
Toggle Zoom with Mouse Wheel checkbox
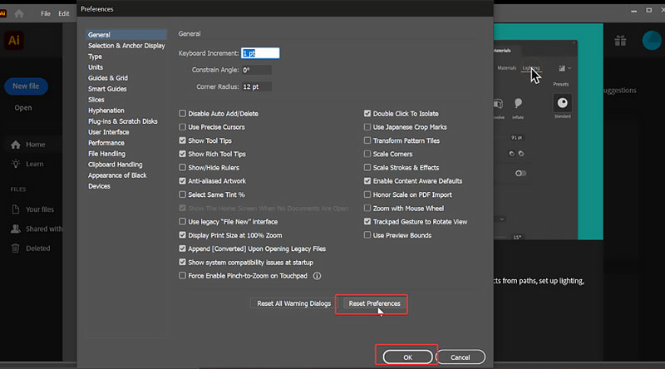pos(367,209)
